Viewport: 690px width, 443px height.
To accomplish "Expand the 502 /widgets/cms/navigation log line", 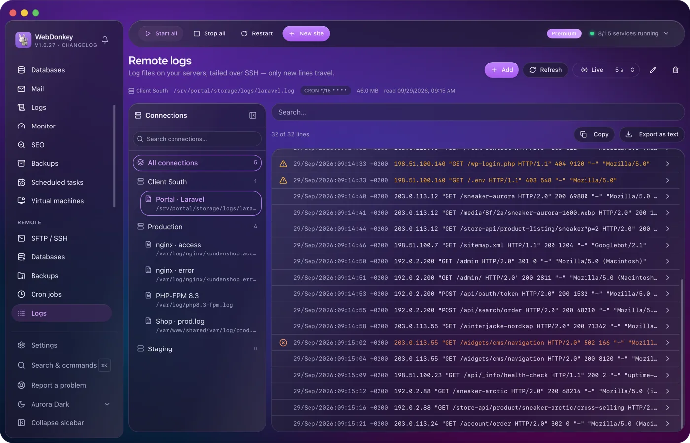I will coord(667,343).
